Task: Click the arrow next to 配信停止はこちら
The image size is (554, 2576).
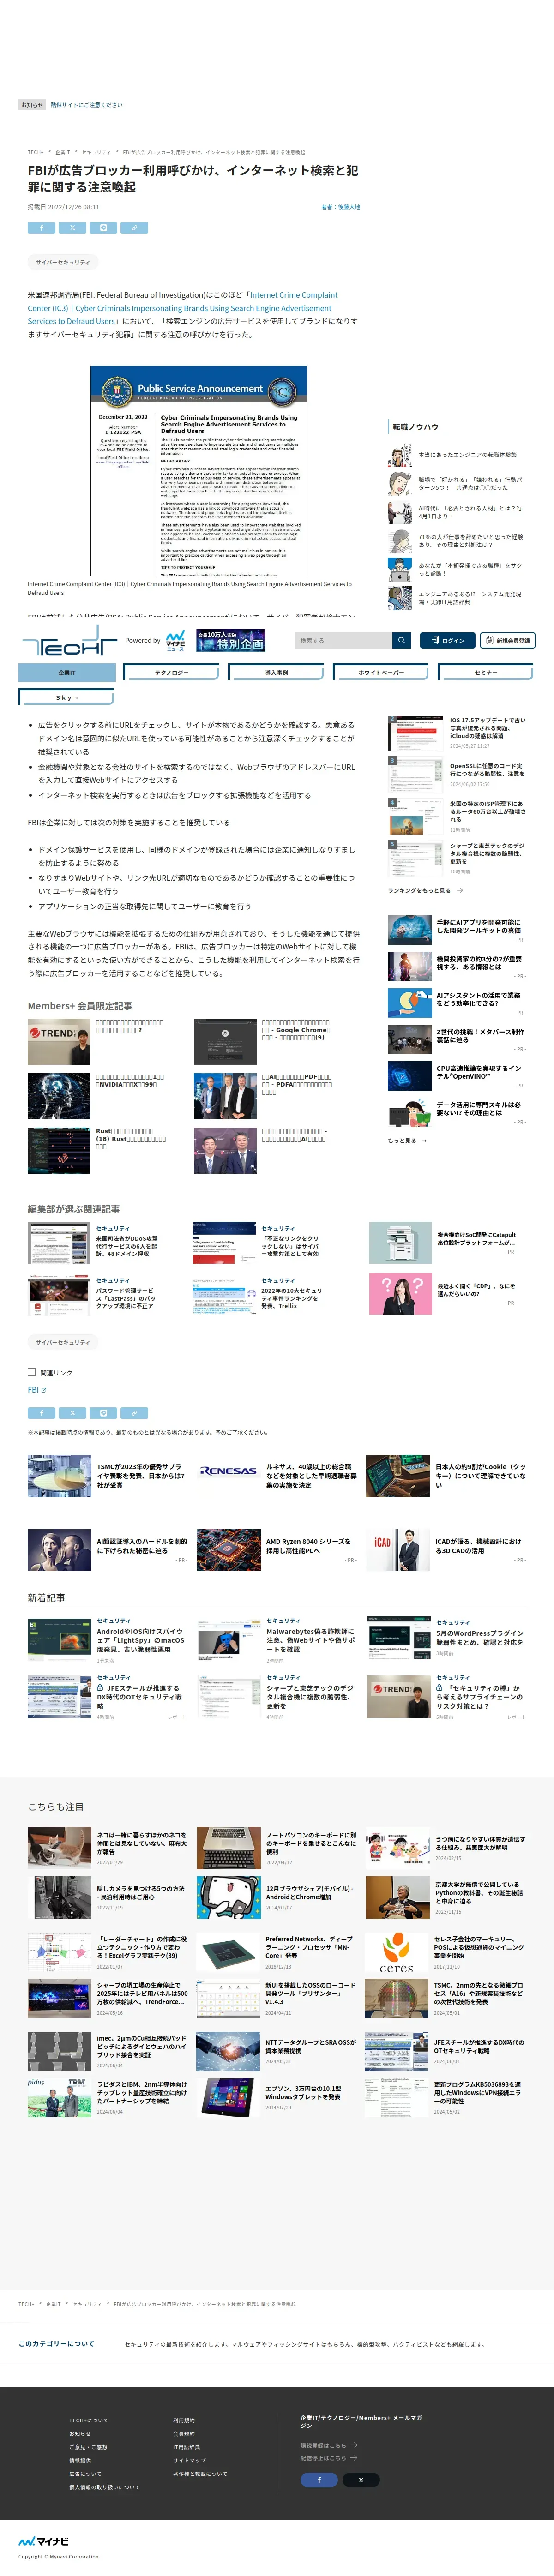Action: (354, 2458)
